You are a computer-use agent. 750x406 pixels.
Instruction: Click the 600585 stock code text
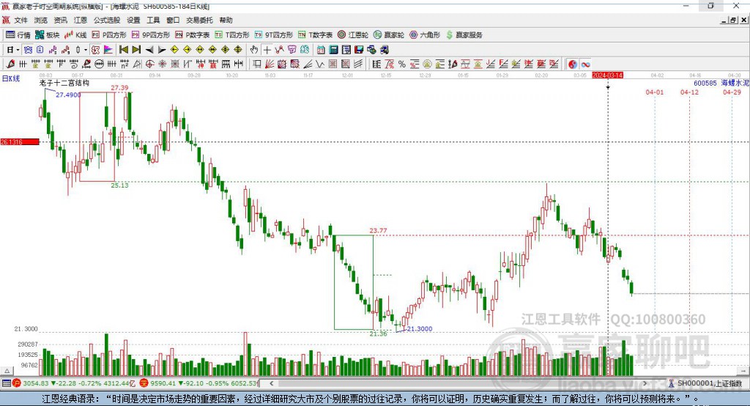tap(705, 83)
